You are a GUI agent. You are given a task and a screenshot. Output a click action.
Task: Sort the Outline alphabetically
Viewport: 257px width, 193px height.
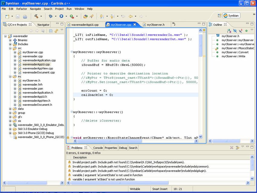tap(229, 31)
